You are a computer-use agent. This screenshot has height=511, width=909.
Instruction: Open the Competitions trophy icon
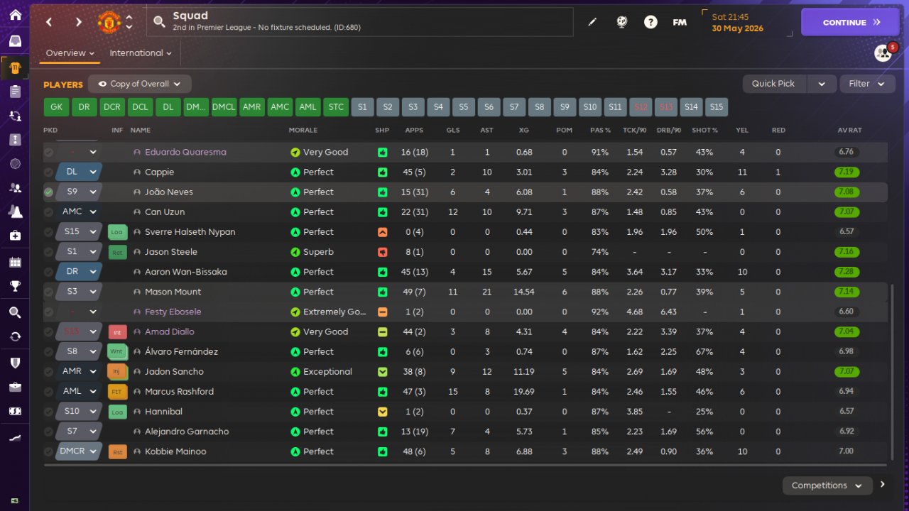tap(15, 286)
